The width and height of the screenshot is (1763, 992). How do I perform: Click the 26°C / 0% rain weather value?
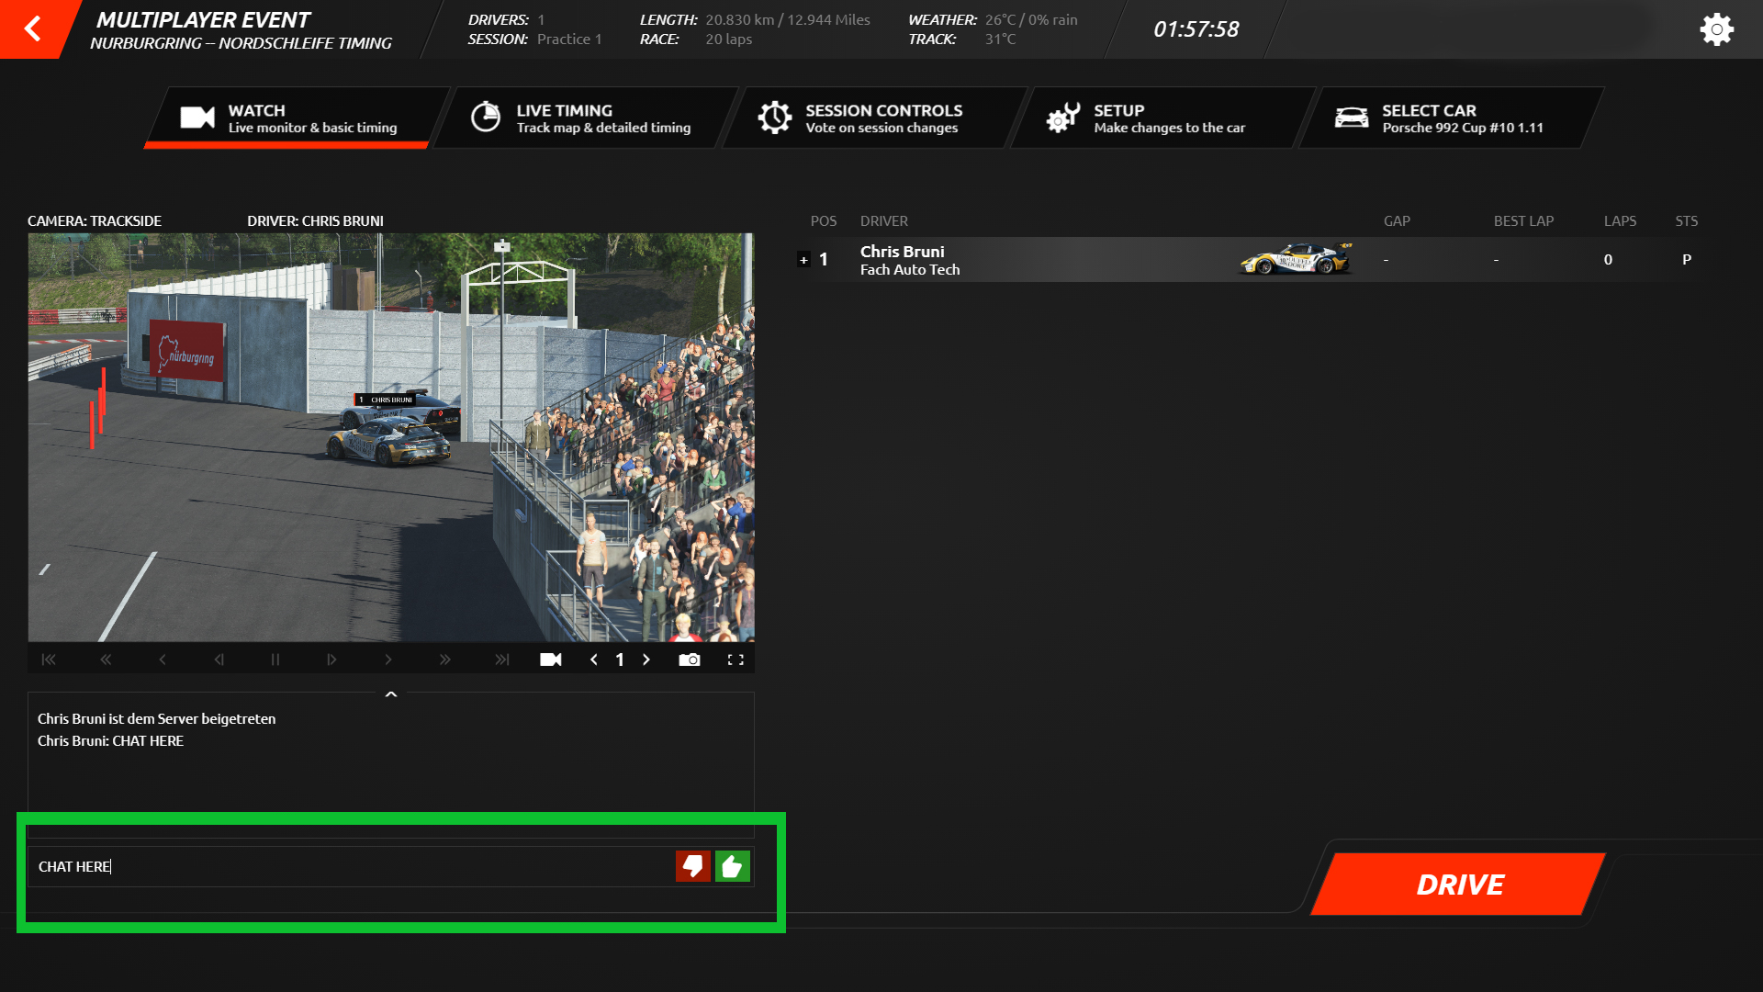click(x=1031, y=19)
